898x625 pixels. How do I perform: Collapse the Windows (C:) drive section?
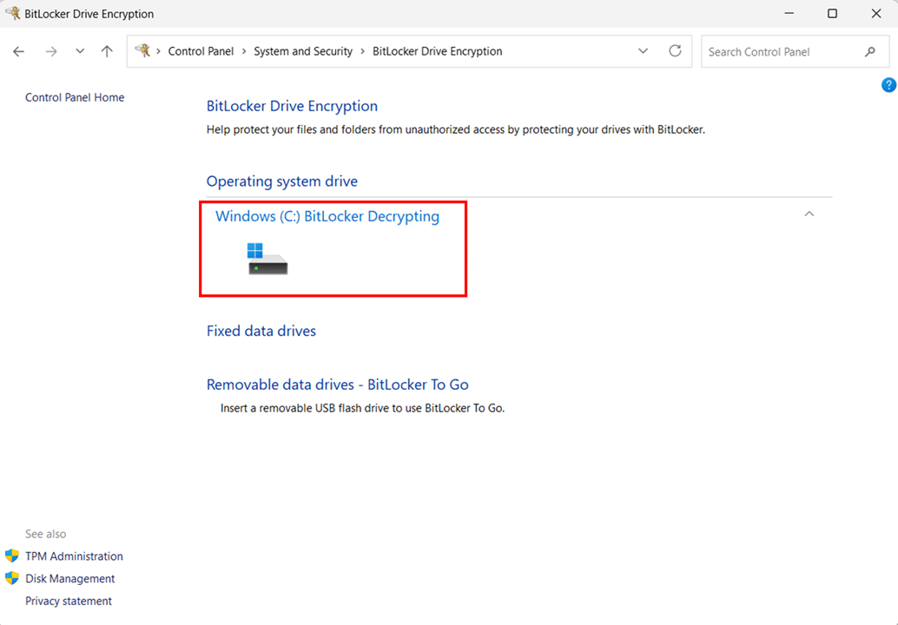(x=809, y=214)
